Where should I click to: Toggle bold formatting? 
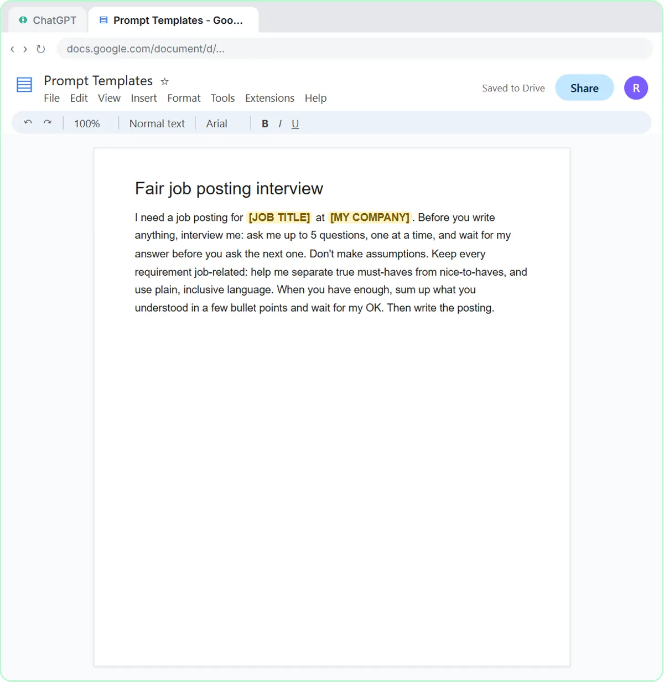[x=265, y=124]
